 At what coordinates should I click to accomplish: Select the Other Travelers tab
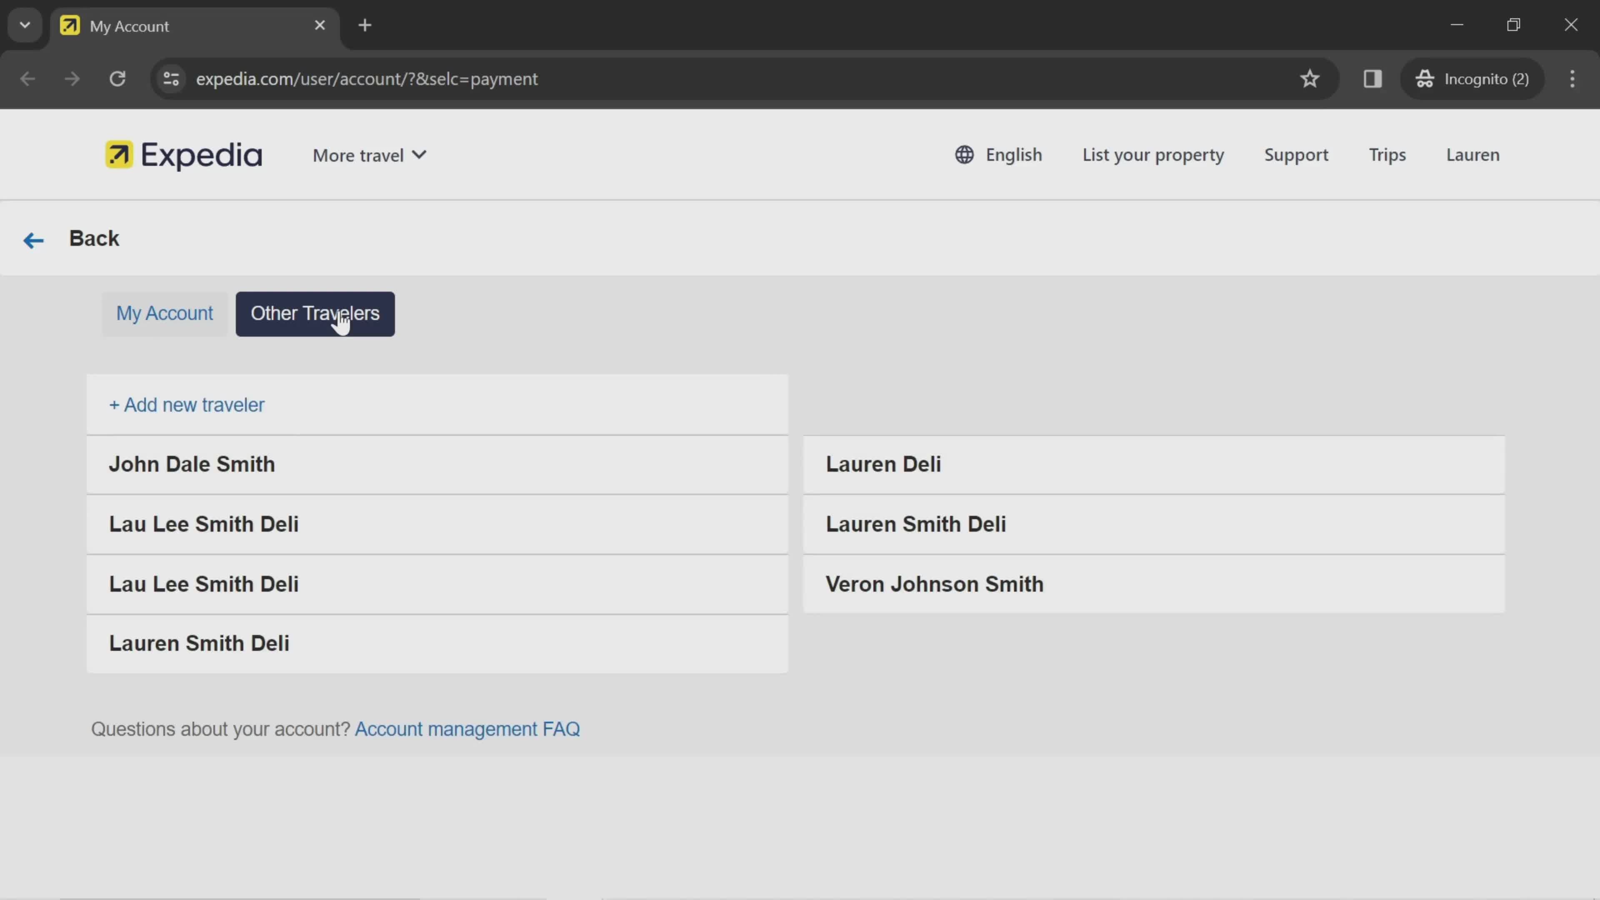pos(315,313)
